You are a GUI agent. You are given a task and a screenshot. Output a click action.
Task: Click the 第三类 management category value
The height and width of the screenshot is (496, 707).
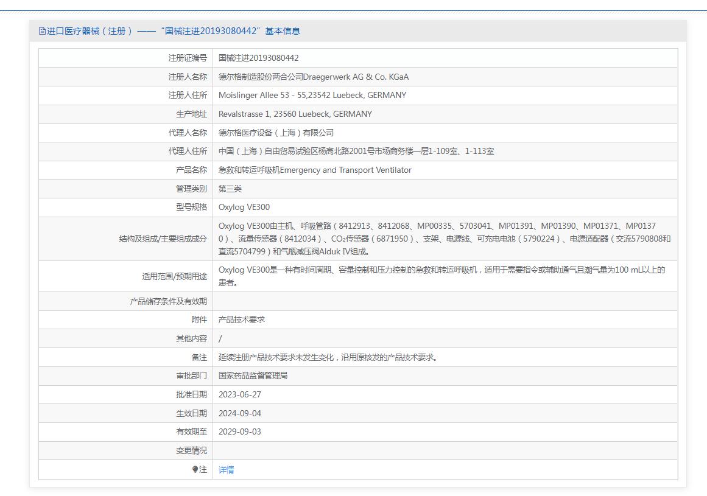click(x=230, y=189)
